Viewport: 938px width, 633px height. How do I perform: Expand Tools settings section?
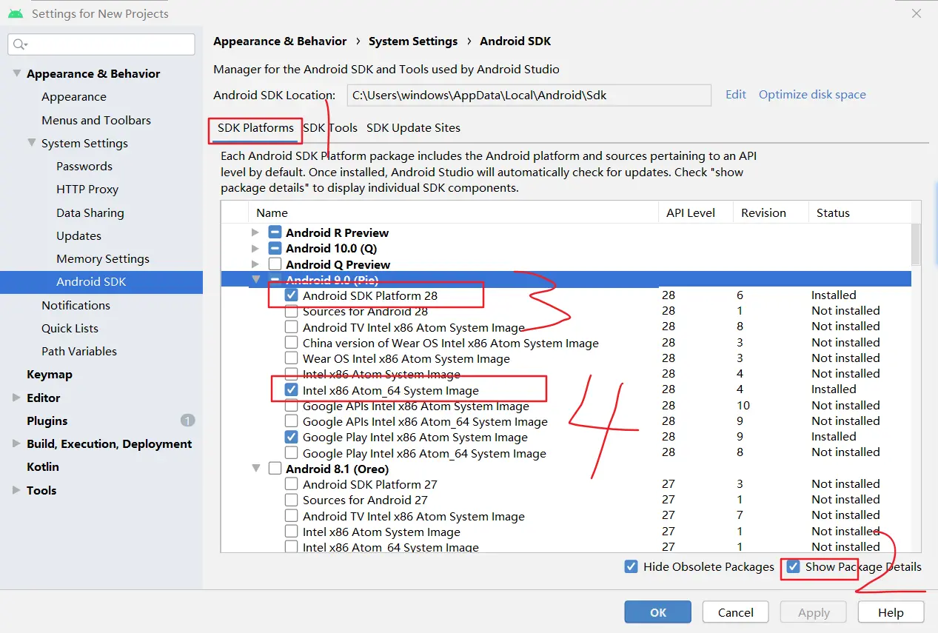tap(16, 490)
